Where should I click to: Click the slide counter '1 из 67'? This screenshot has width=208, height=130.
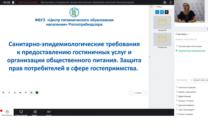(x=138, y=93)
